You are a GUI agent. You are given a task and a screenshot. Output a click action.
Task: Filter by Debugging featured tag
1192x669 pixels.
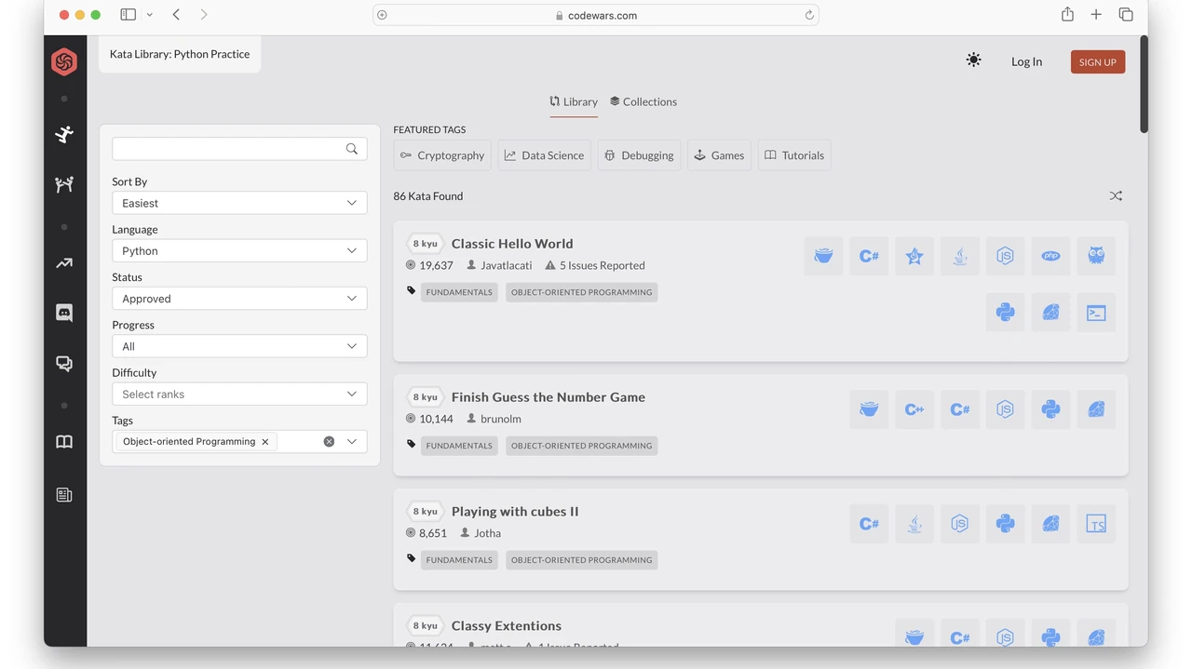pyautogui.click(x=639, y=155)
